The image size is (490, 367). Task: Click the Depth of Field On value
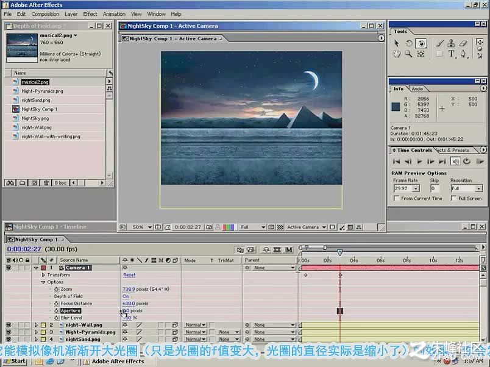(126, 296)
